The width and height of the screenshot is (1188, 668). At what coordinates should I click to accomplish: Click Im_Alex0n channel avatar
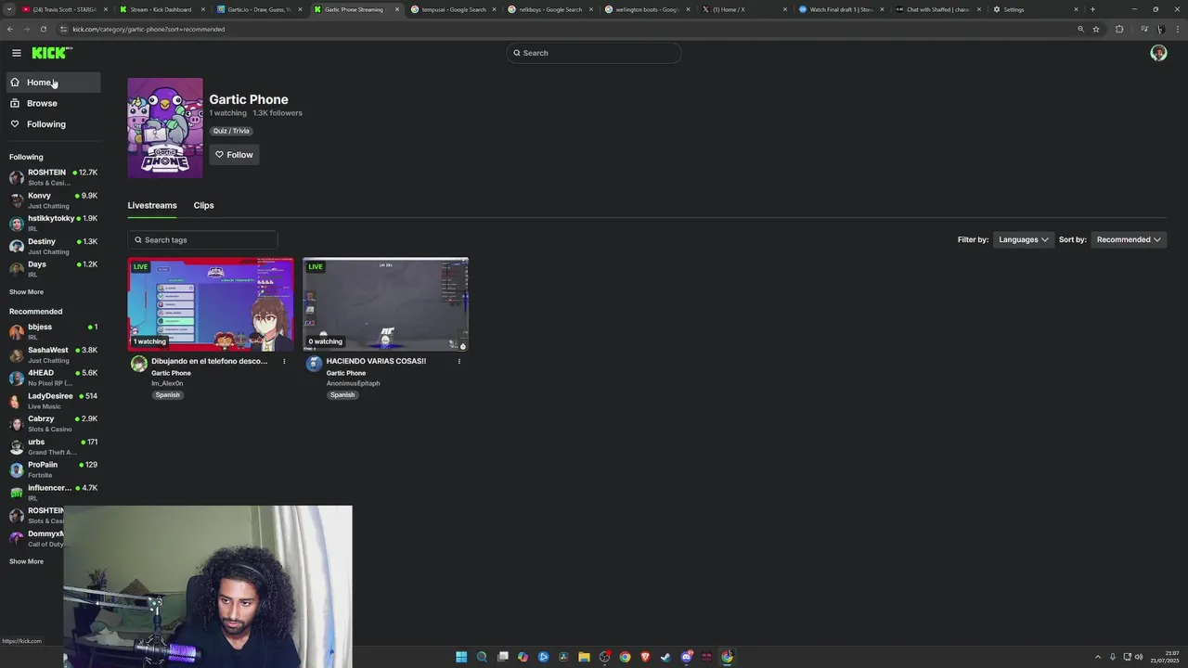[139, 364]
